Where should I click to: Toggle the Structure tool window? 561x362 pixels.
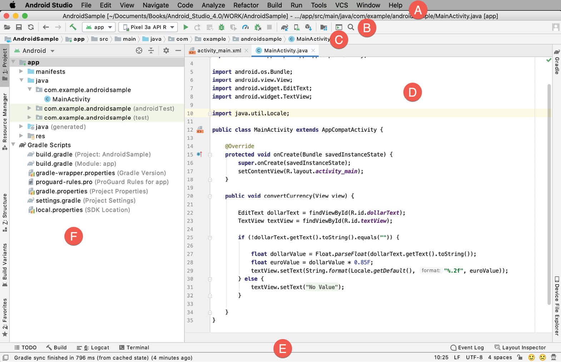pyautogui.click(x=5, y=213)
